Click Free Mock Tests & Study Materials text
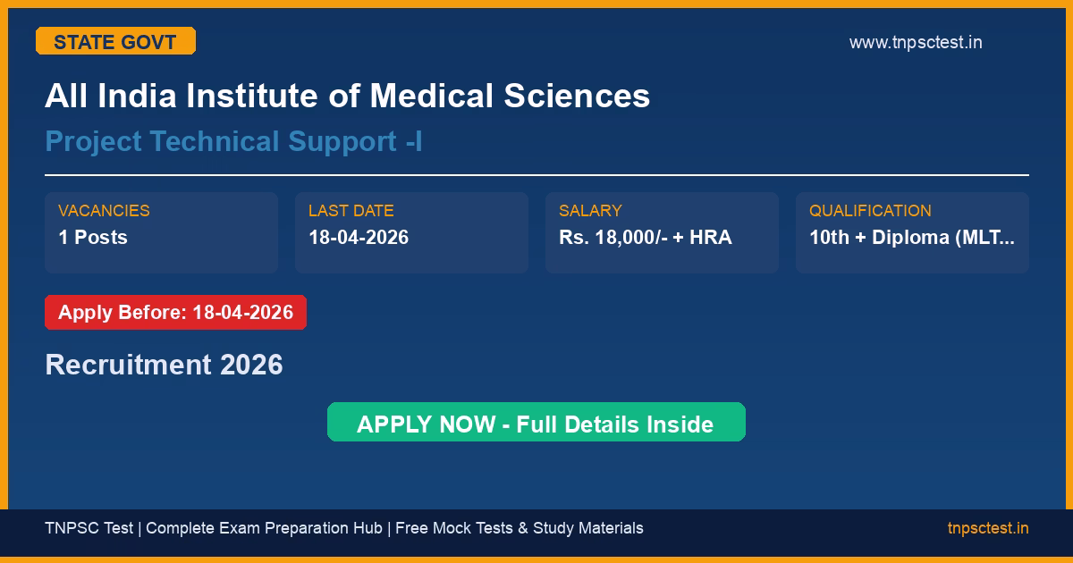The height and width of the screenshot is (563, 1073). click(x=519, y=528)
